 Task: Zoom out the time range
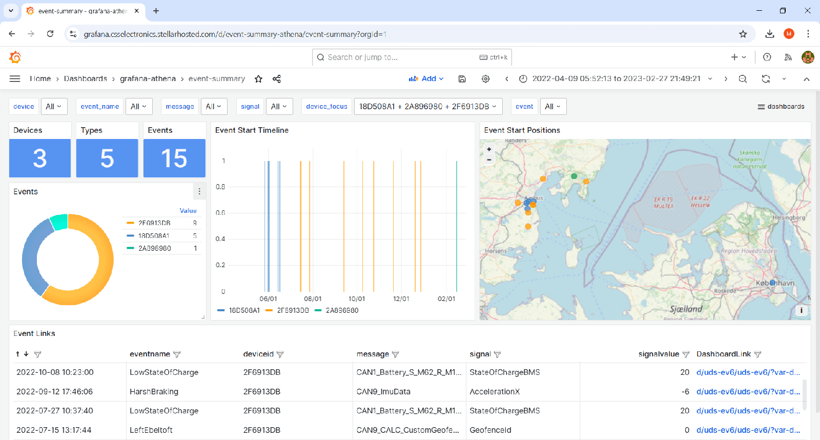click(743, 78)
